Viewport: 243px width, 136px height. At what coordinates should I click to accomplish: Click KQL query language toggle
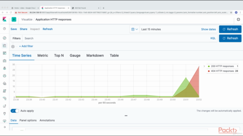(x=213, y=38)
